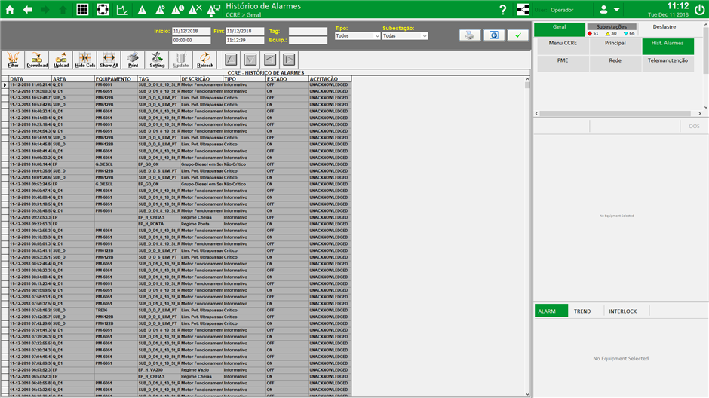Screen dimensions: 709x398
Task: Click the Fim time field
Action: pos(244,40)
